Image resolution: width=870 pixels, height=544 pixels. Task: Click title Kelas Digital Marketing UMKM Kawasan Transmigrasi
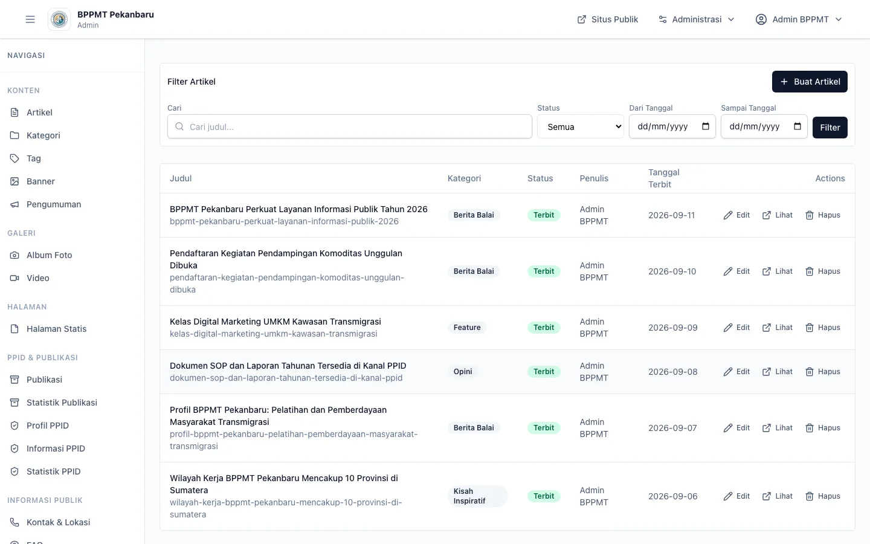275,322
